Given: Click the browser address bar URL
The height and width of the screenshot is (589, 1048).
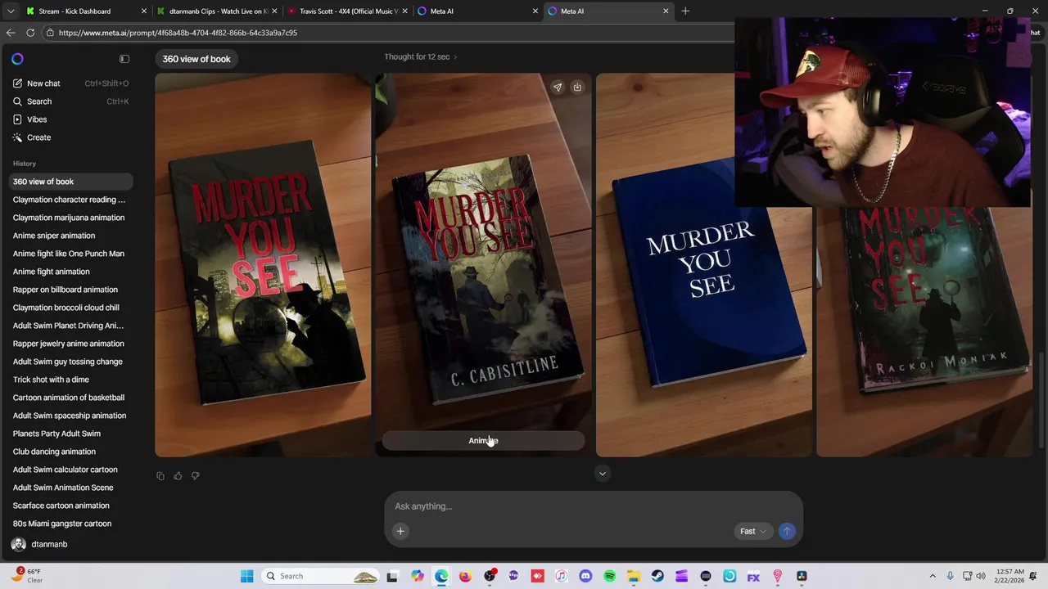Looking at the screenshot, I should click(178, 33).
